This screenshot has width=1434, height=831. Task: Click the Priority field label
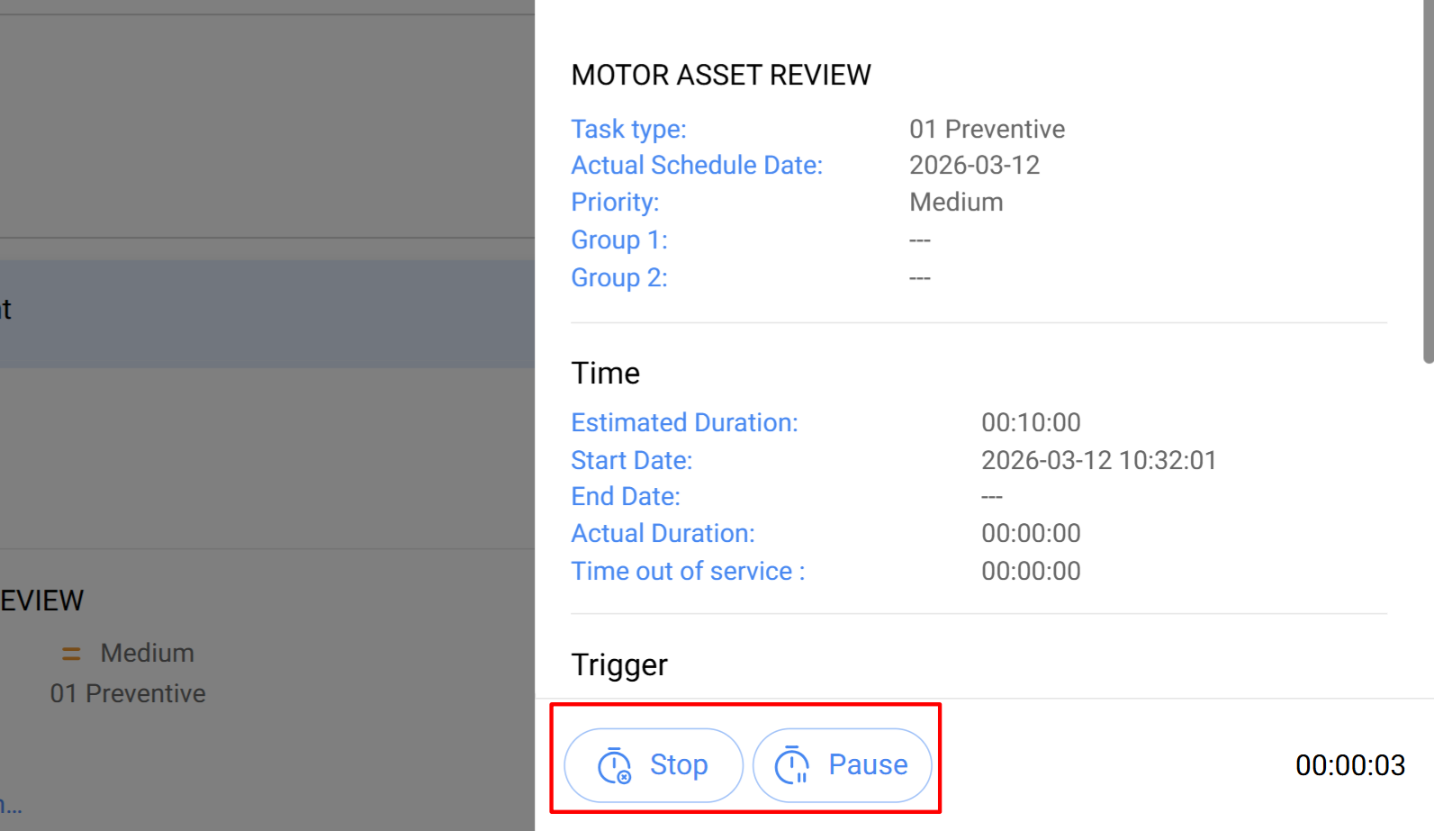point(615,203)
